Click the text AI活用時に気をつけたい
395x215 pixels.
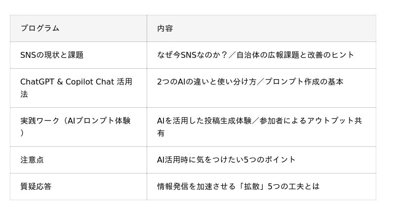[x=200, y=160]
